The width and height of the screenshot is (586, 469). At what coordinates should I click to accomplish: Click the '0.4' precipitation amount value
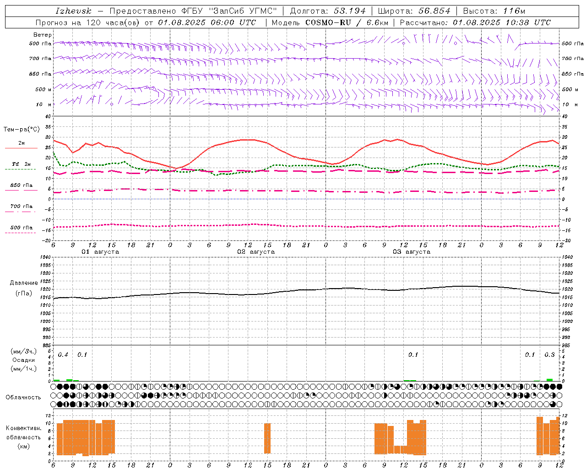(x=63, y=355)
